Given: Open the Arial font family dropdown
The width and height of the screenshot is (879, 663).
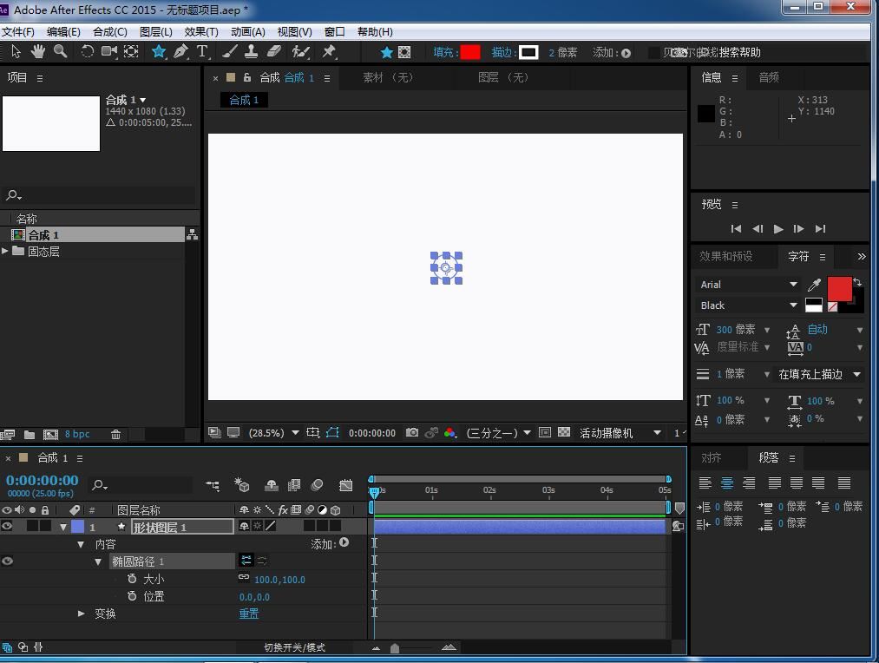Looking at the screenshot, I should coord(793,285).
